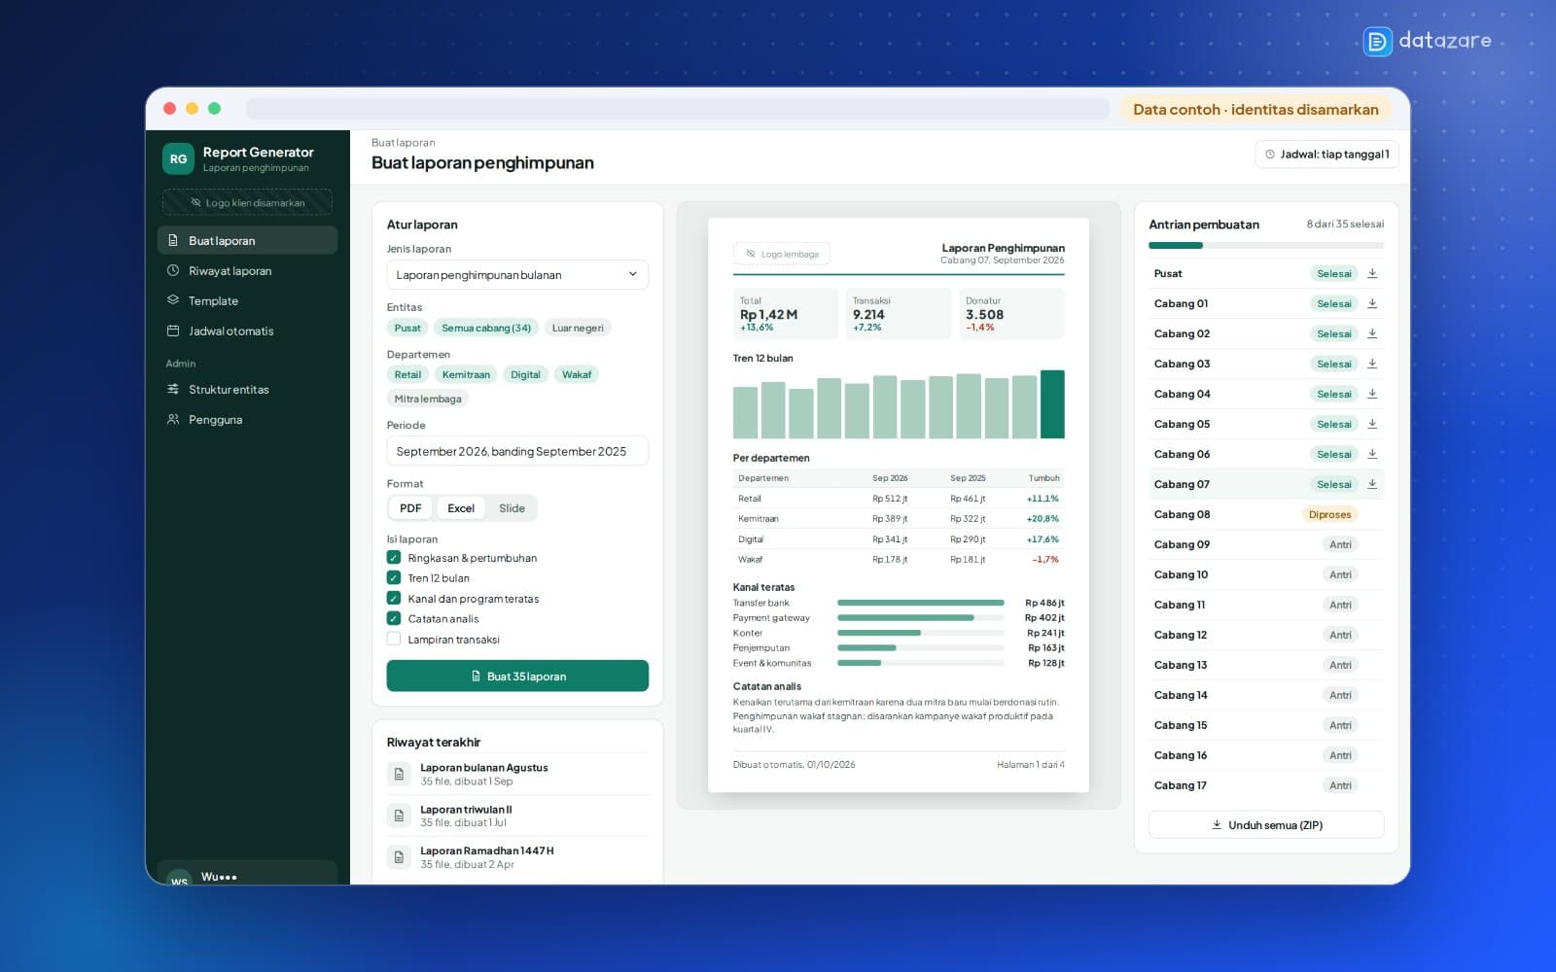Download the Cabang 07 report
This screenshot has height=972, width=1556.
1372,484
